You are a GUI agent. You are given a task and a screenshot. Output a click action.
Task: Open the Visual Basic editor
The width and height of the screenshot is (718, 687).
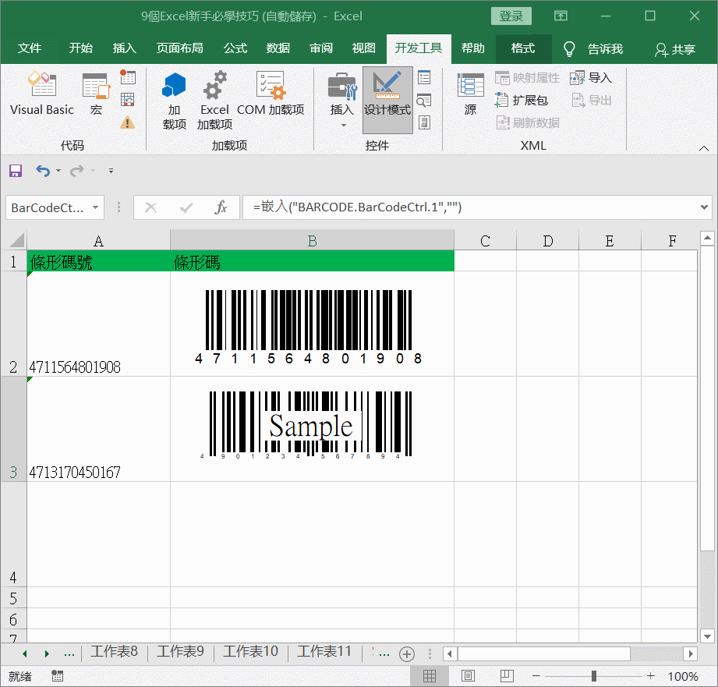pyautogui.click(x=42, y=94)
